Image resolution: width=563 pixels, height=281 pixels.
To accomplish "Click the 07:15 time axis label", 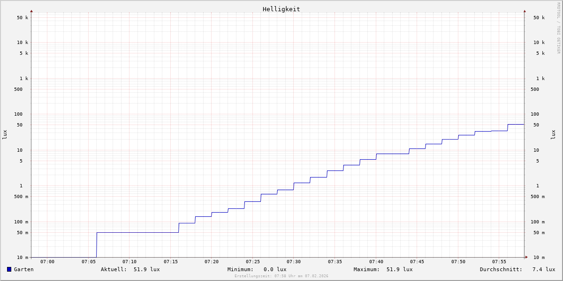I will (x=171, y=262).
